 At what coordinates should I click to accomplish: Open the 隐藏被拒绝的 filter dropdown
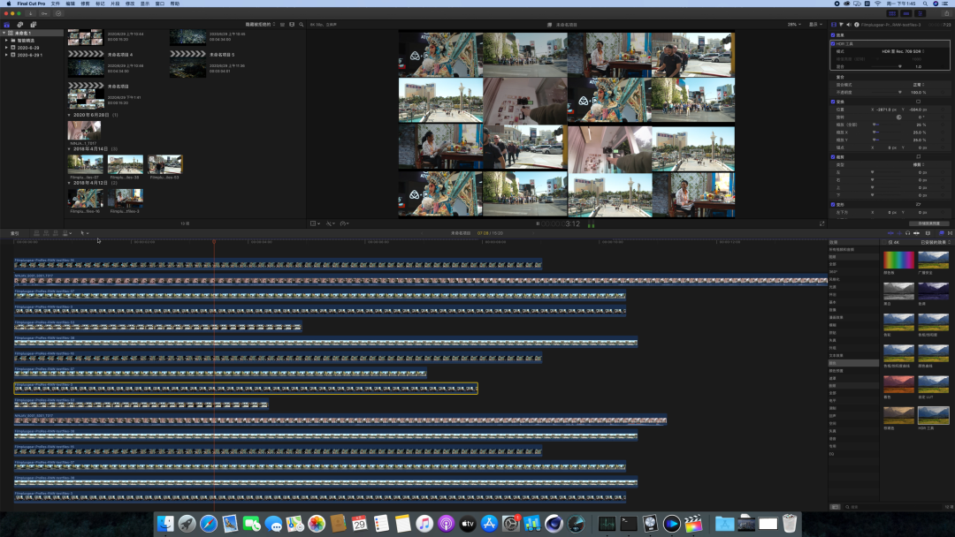260,25
